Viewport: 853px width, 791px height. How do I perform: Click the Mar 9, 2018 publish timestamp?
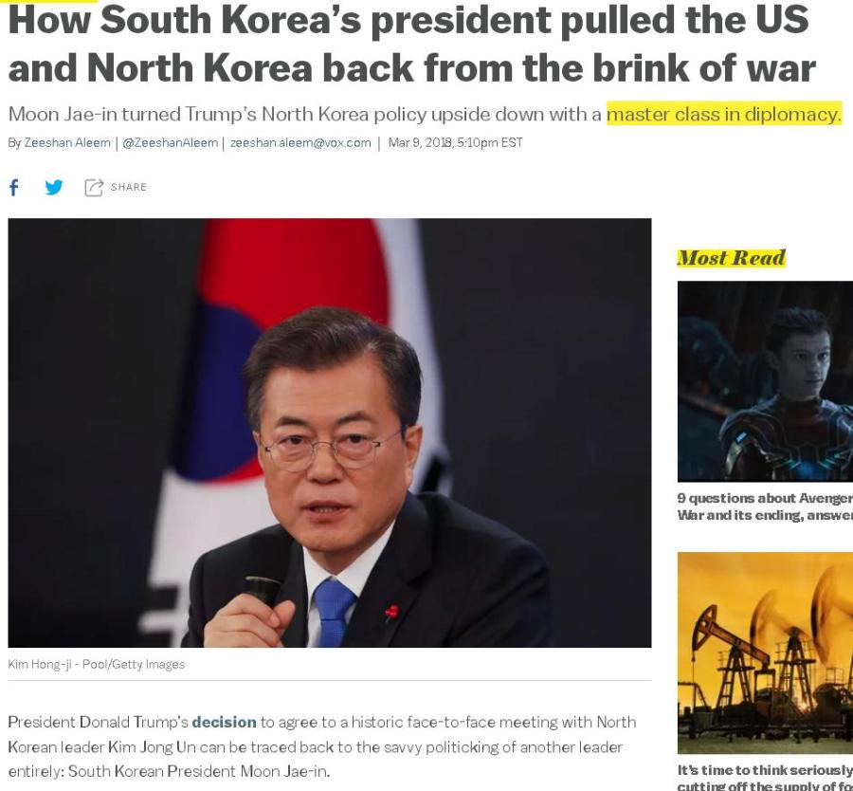455,142
